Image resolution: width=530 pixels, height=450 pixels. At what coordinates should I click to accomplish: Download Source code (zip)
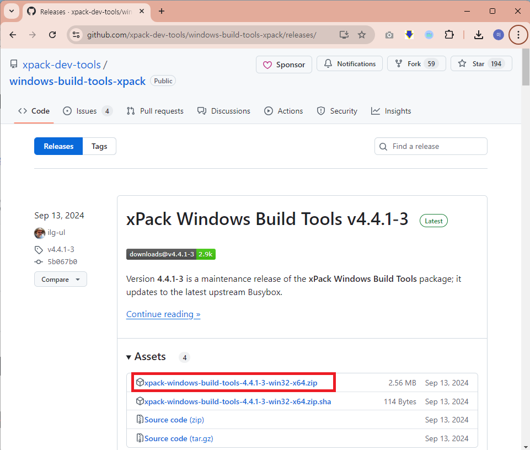click(x=174, y=420)
